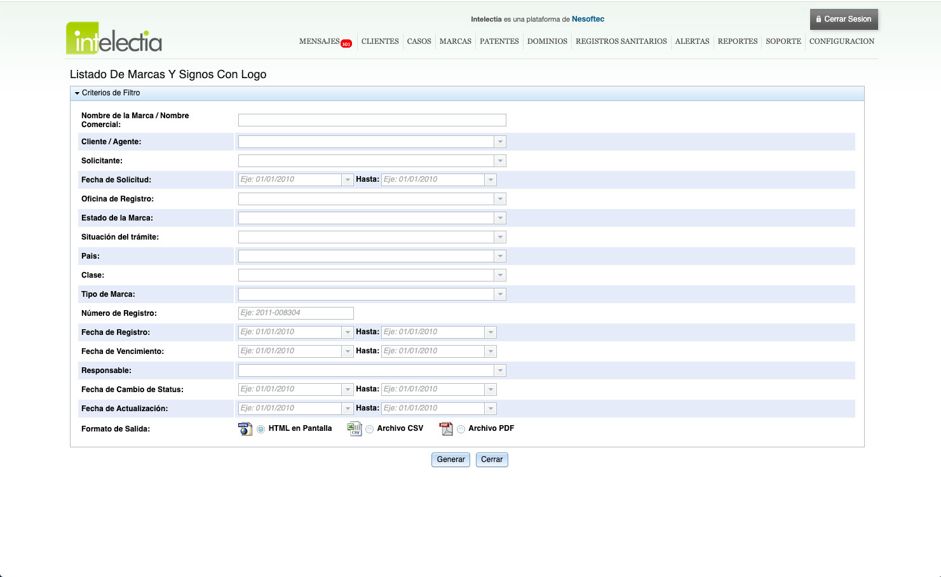Click the Intelectia logo
Viewport: 941px width, 577px height.
pos(114,39)
